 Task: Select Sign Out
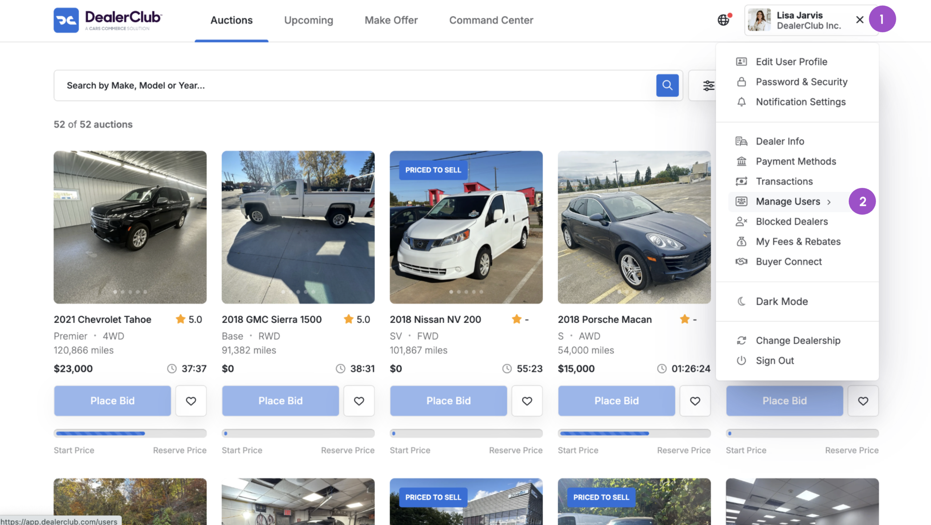click(775, 360)
